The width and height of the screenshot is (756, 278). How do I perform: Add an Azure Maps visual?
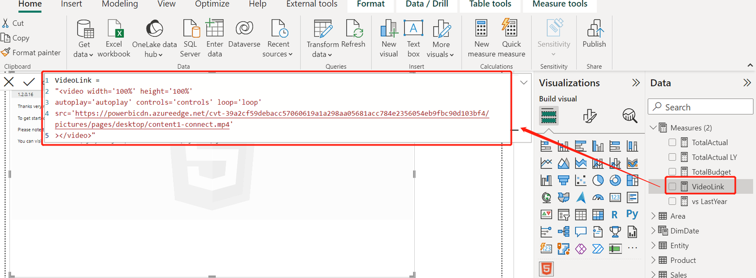pyautogui.click(x=581, y=197)
